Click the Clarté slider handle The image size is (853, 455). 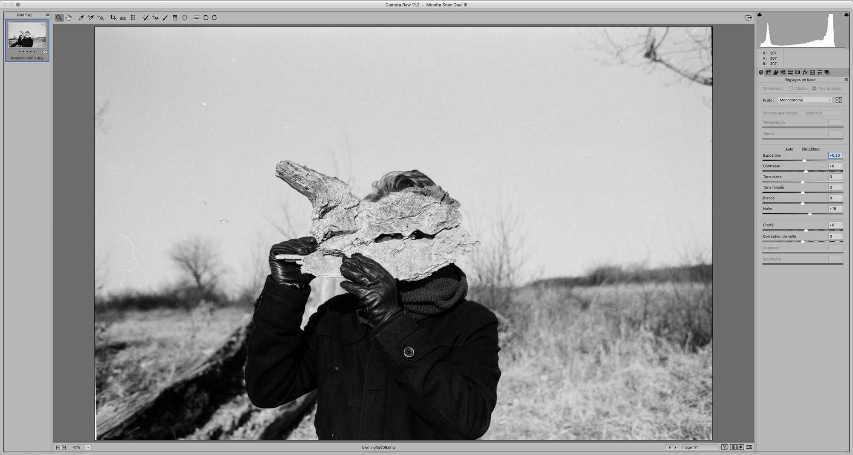806,230
